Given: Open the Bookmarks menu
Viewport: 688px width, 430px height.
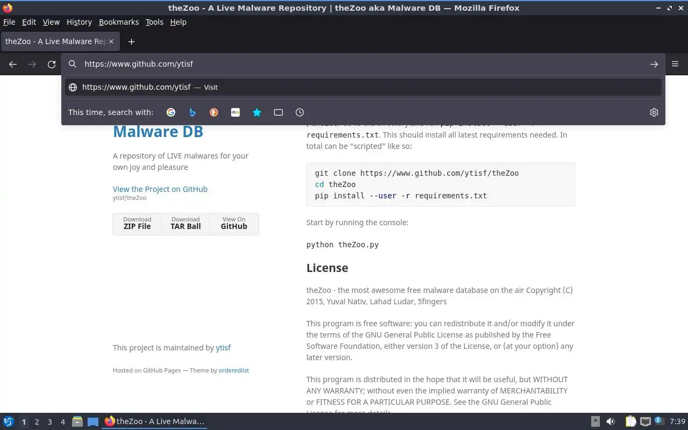Looking at the screenshot, I should (119, 22).
